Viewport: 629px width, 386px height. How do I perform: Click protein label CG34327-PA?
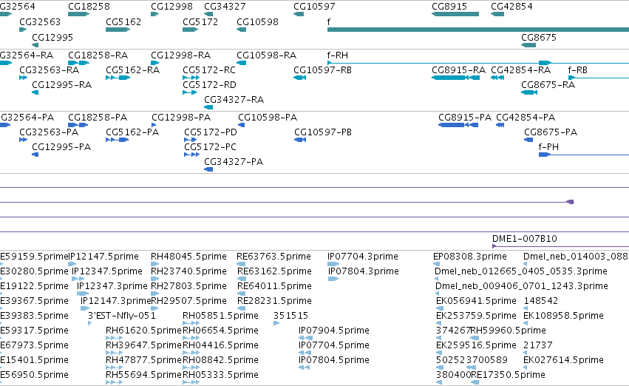pyautogui.click(x=234, y=162)
